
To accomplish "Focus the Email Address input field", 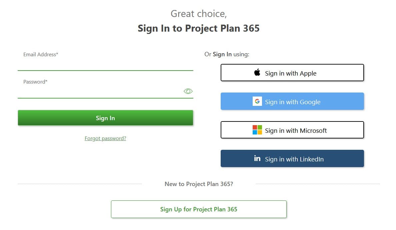I will (105, 64).
